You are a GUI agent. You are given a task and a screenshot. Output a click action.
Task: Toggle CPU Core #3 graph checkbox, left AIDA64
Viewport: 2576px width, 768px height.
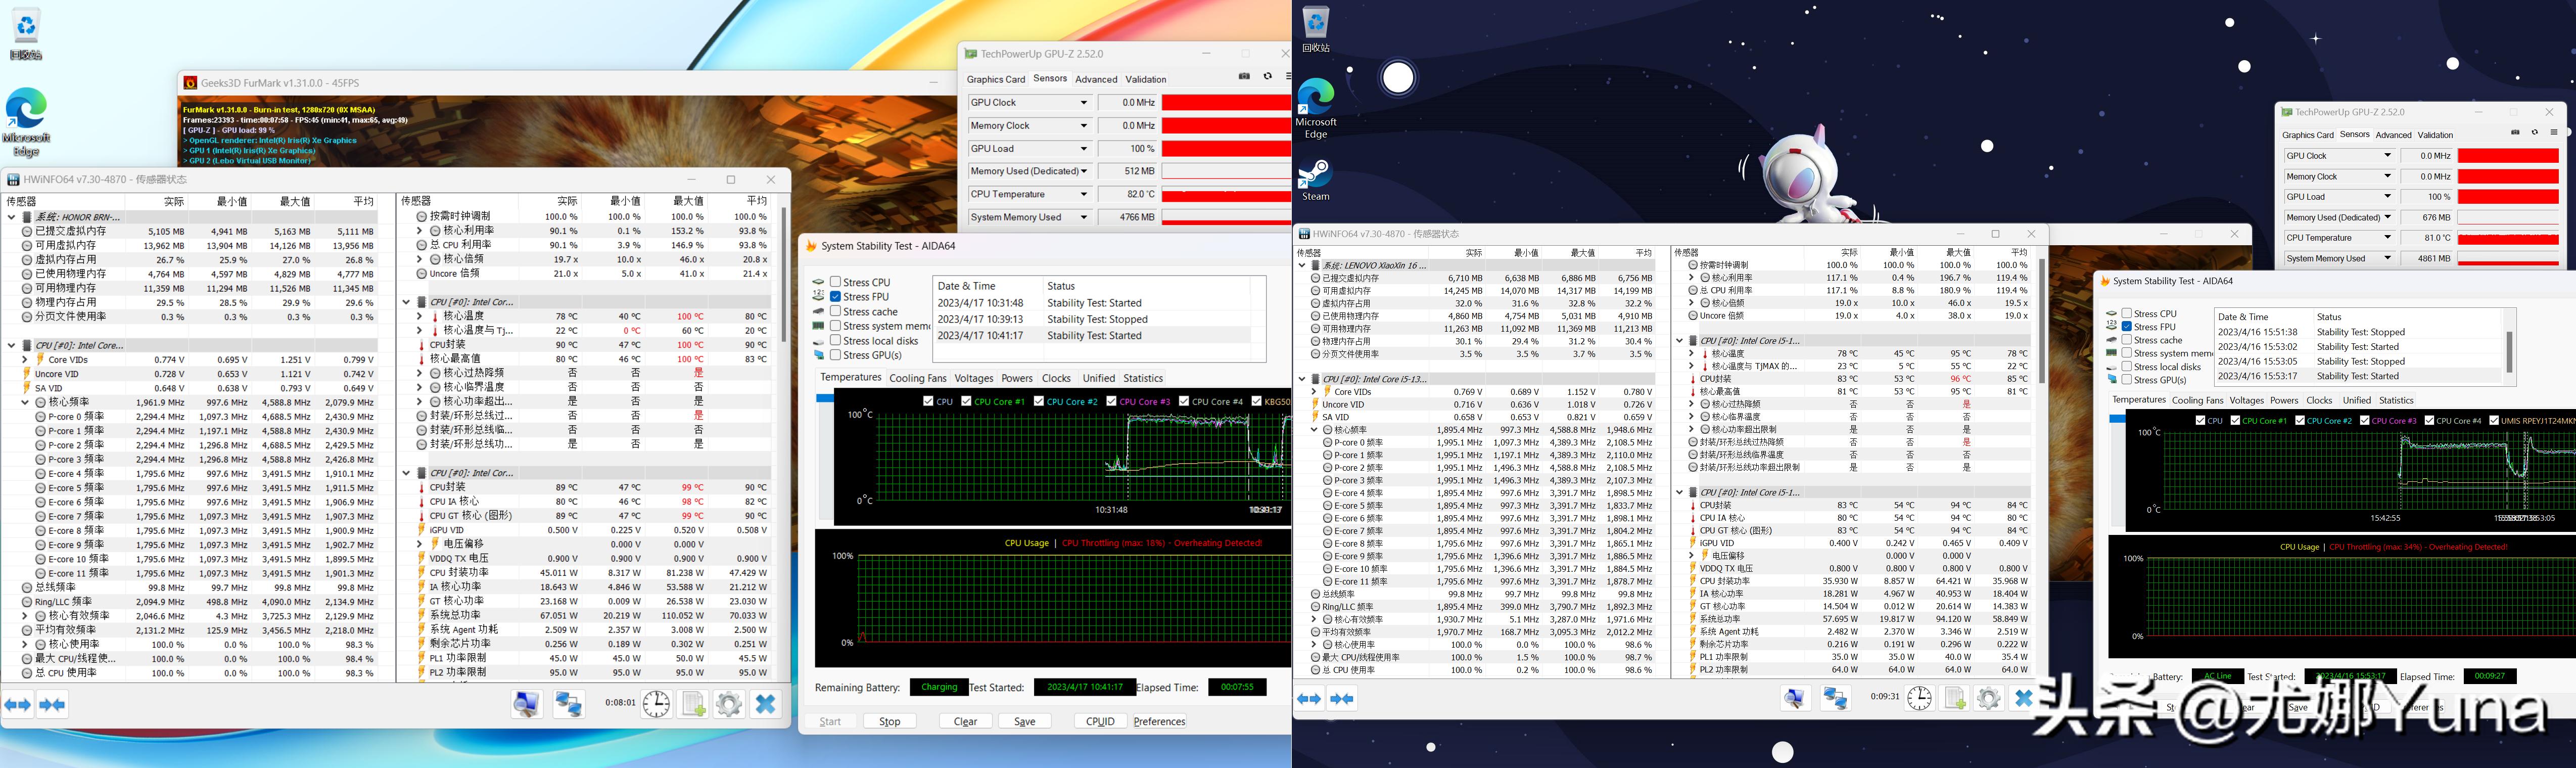tap(1111, 401)
